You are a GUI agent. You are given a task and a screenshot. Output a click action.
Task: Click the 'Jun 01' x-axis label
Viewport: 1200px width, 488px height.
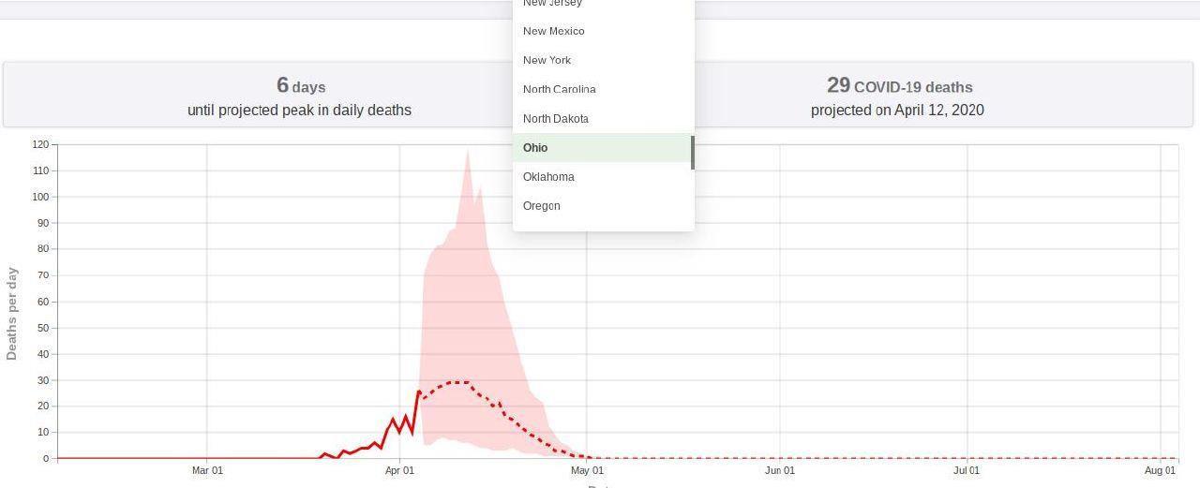(780, 470)
